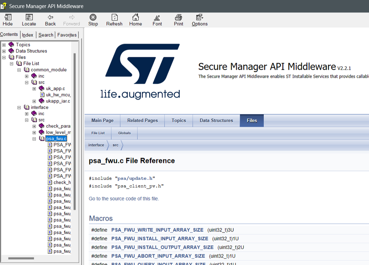Open PSA_FWU_INSTALL_INPUT_ARRAY_SIZE macro link
Image resolution: width=369 pixels, height=265 pixels.
160,239
